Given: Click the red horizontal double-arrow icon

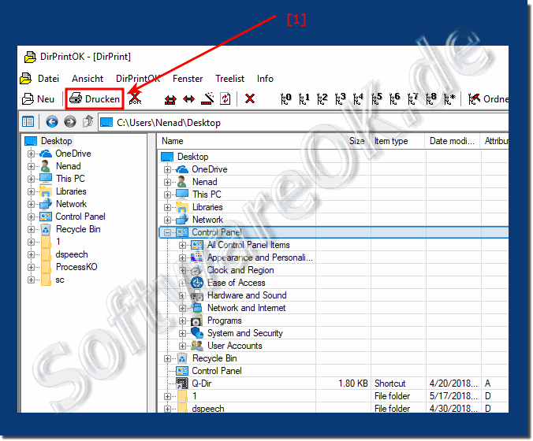Looking at the screenshot, I should click(188, 99).
